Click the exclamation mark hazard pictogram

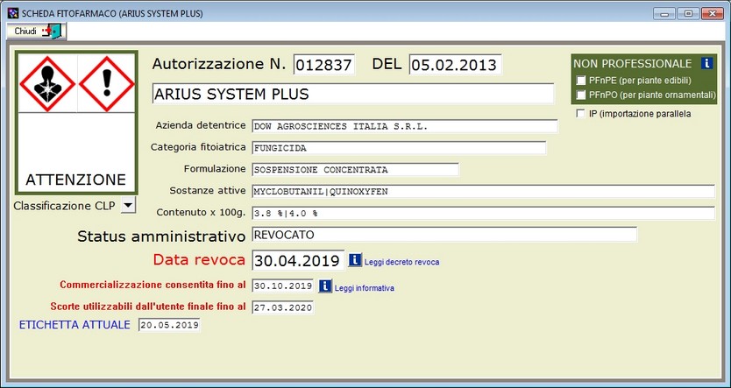[107, 84]
